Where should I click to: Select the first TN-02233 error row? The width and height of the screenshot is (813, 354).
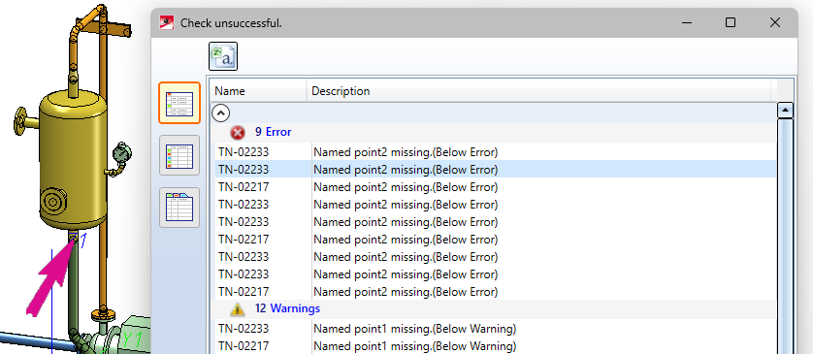tap(495, 152)
